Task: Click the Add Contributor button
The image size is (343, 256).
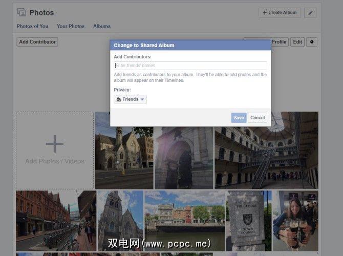Action: coord(37,42)
